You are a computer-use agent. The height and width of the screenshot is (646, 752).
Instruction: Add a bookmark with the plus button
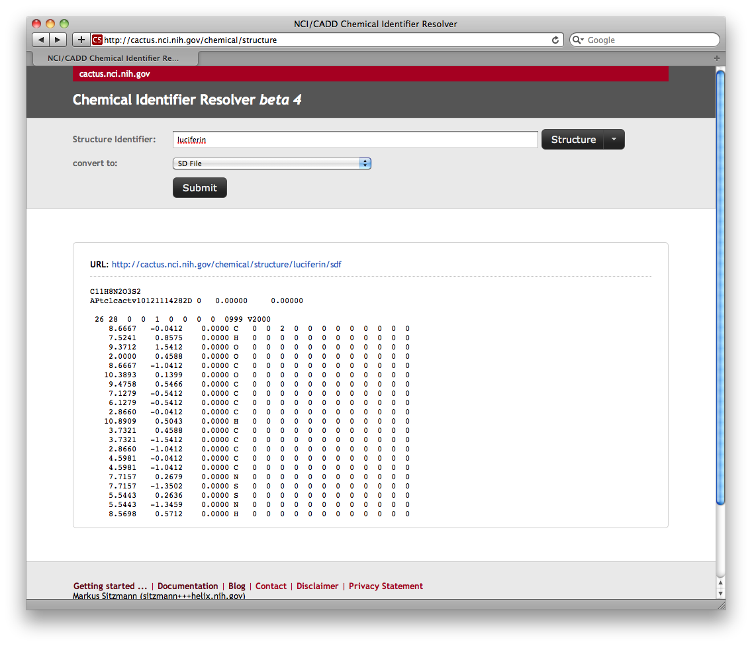[x=81, y=40]
